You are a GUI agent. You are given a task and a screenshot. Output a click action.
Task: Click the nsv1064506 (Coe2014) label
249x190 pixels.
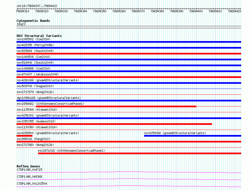tap(34, 57)
